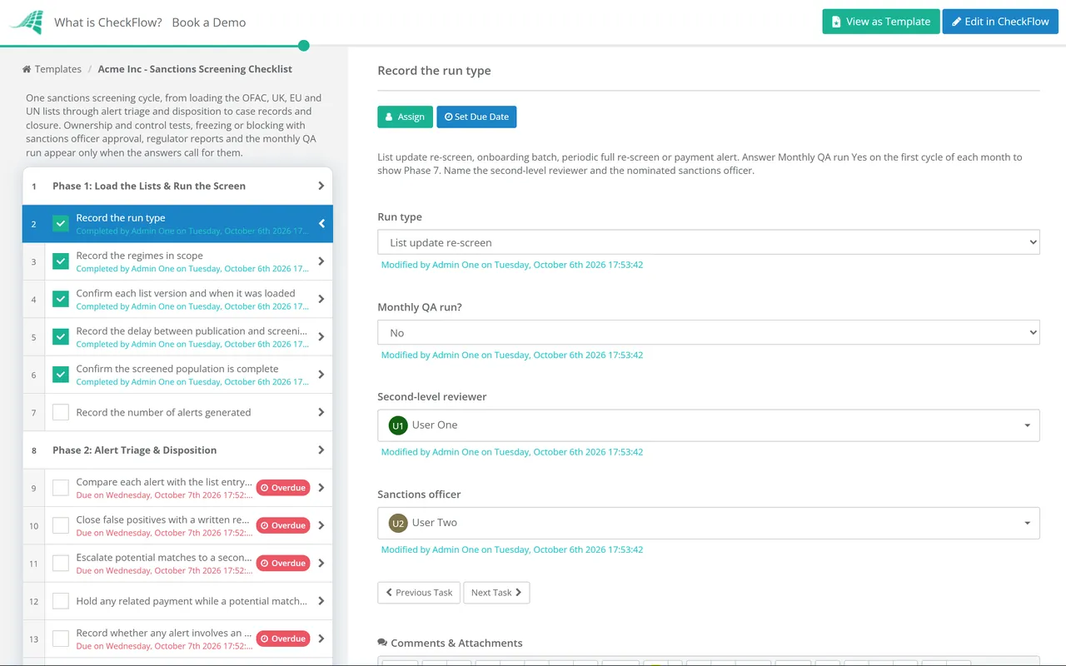Click the Overdue badge on task 13
This screenshot has height=666, width=1066.
tap(283, 639)
